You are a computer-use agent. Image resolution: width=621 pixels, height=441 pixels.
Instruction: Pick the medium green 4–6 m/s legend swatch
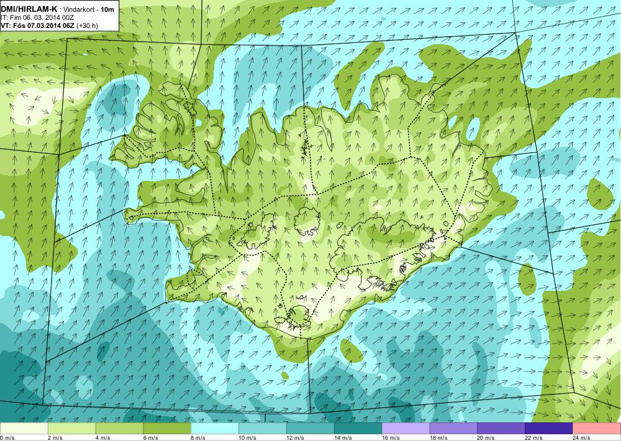point(119,429)
